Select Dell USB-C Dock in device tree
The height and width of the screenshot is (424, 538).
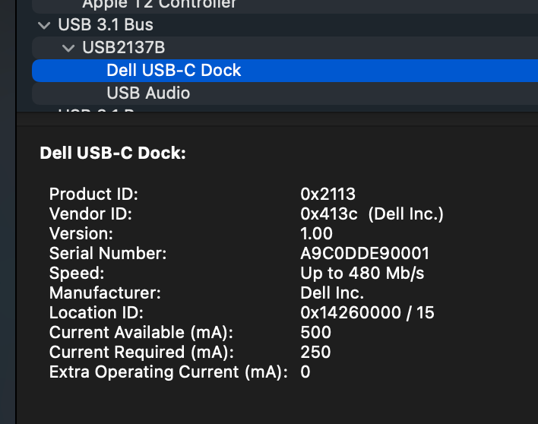pos(174,71)
